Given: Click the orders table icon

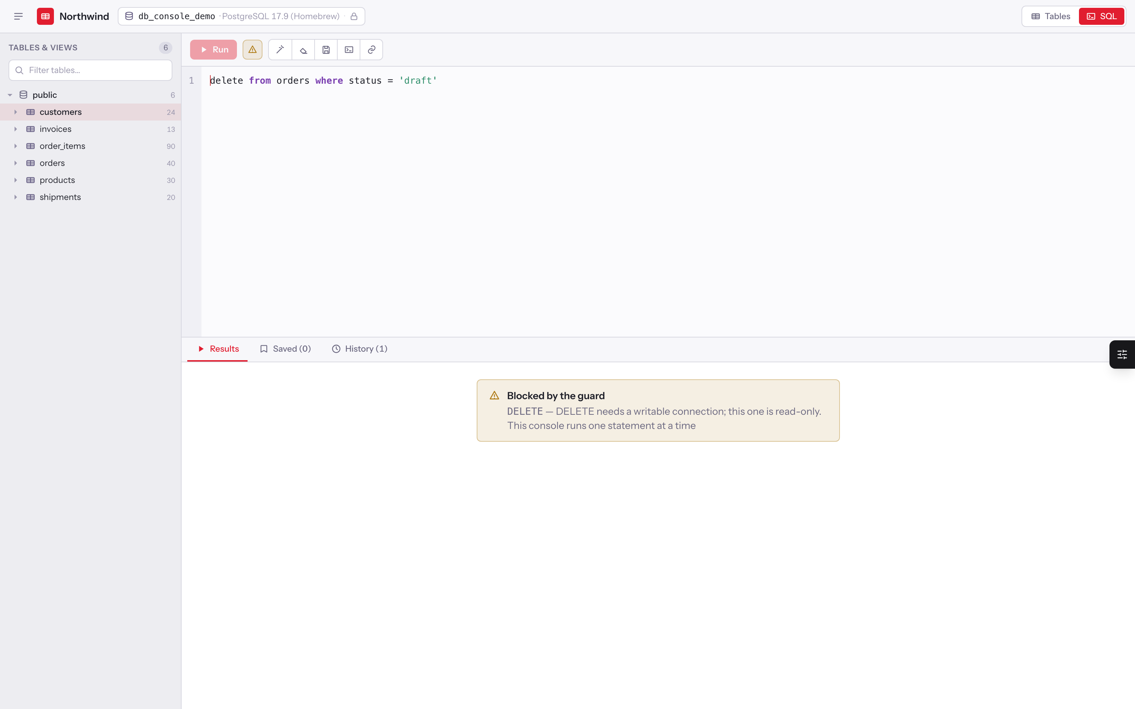Looking at the screenshot, I should click(x=31, y=163).
